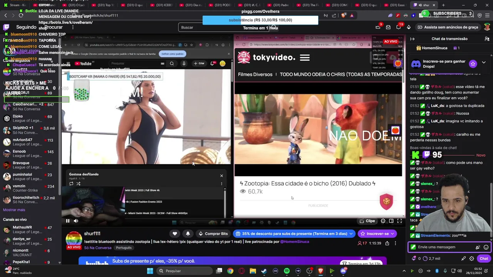Viewport: 493px width, 277px height.
Task: Open chat identity sword icon by settings
Action: 463,259
